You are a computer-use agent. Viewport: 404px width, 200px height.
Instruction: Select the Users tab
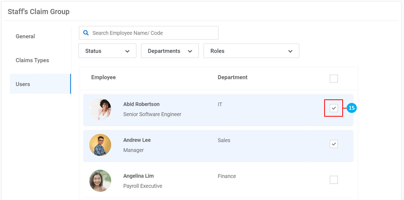pyautogui.click(x=23, y=84)
